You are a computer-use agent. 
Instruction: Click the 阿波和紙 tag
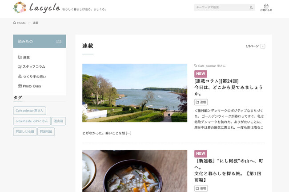pyautogui.click(x=46, y=131)
